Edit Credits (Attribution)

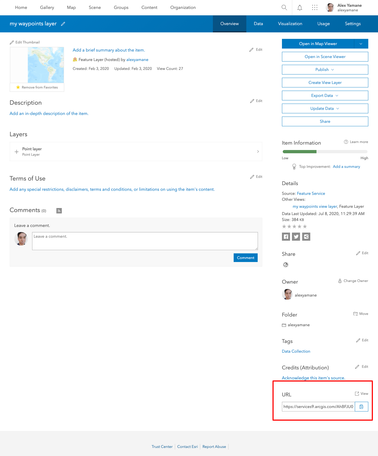click(362, 367)
